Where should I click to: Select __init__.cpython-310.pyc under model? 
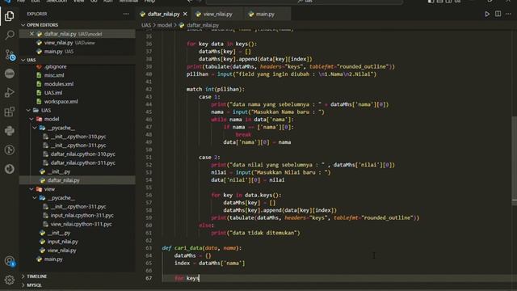tap(78, 137)
